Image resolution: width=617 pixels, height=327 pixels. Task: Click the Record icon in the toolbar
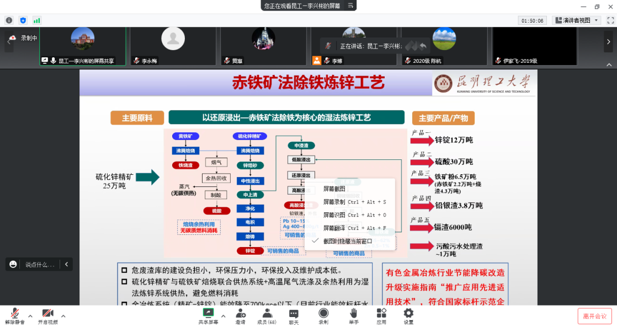[x=323, y=313]
